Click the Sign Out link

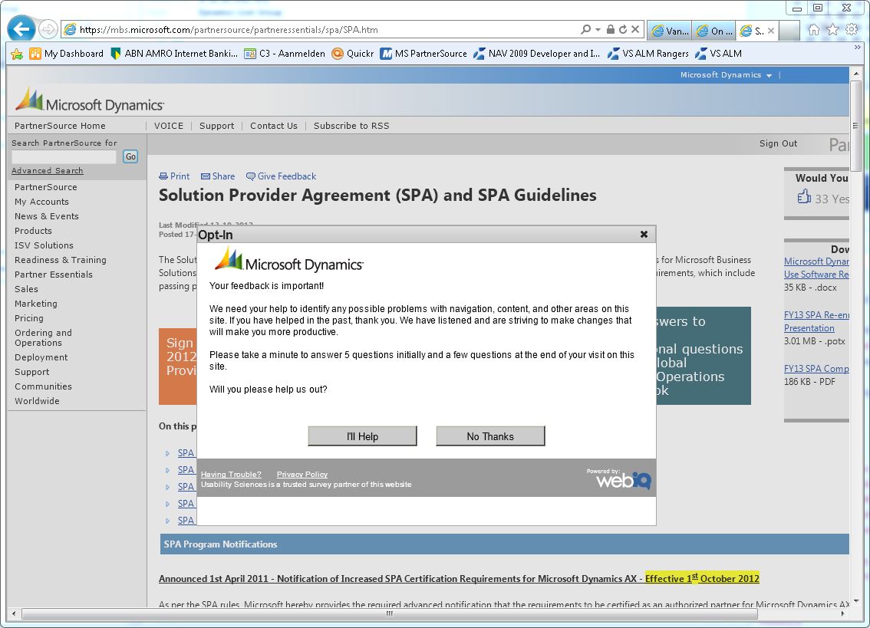click(778, 143)
